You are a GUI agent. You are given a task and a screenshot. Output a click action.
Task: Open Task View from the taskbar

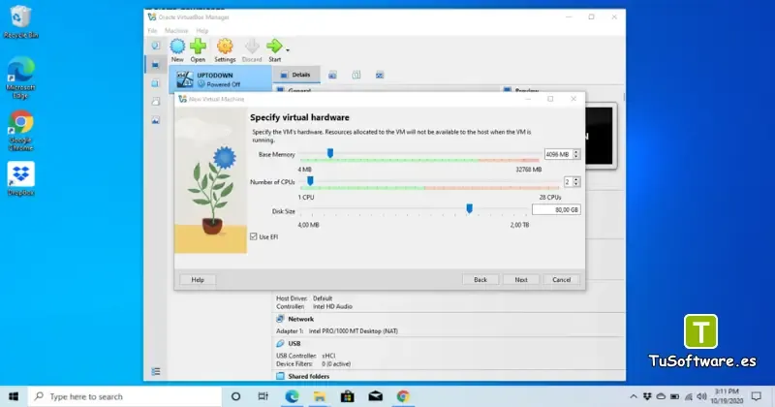coord(263,396)
